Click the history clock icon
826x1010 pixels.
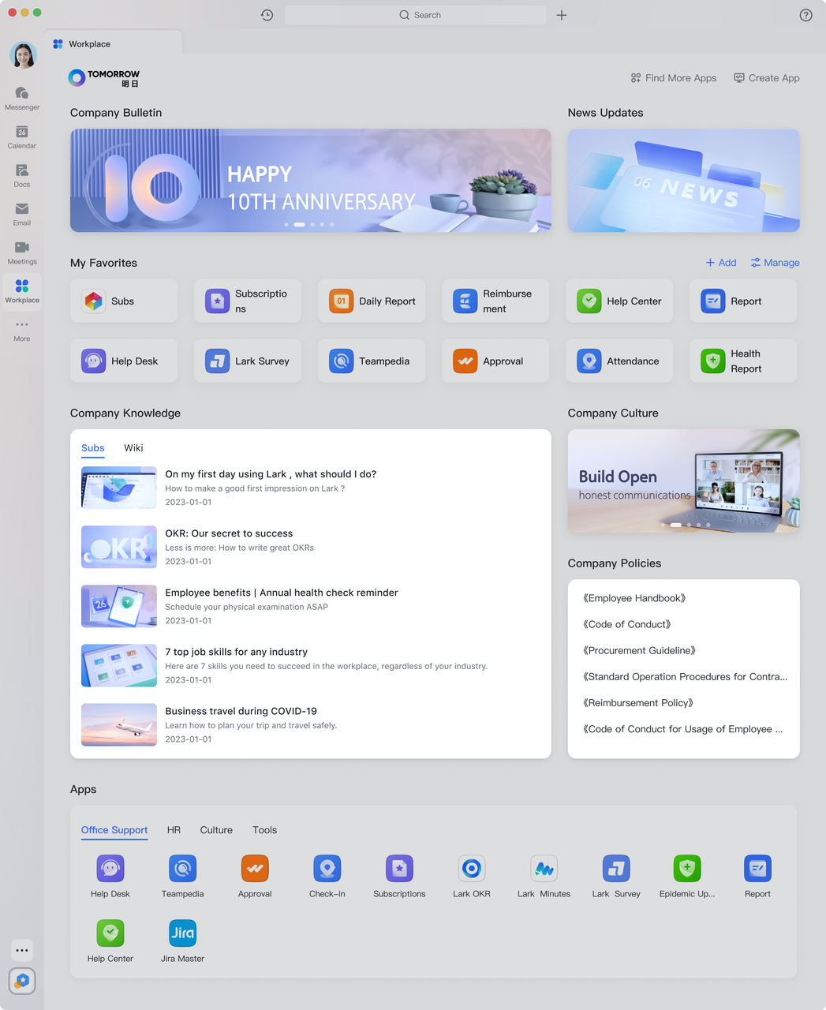click(267, 15)
